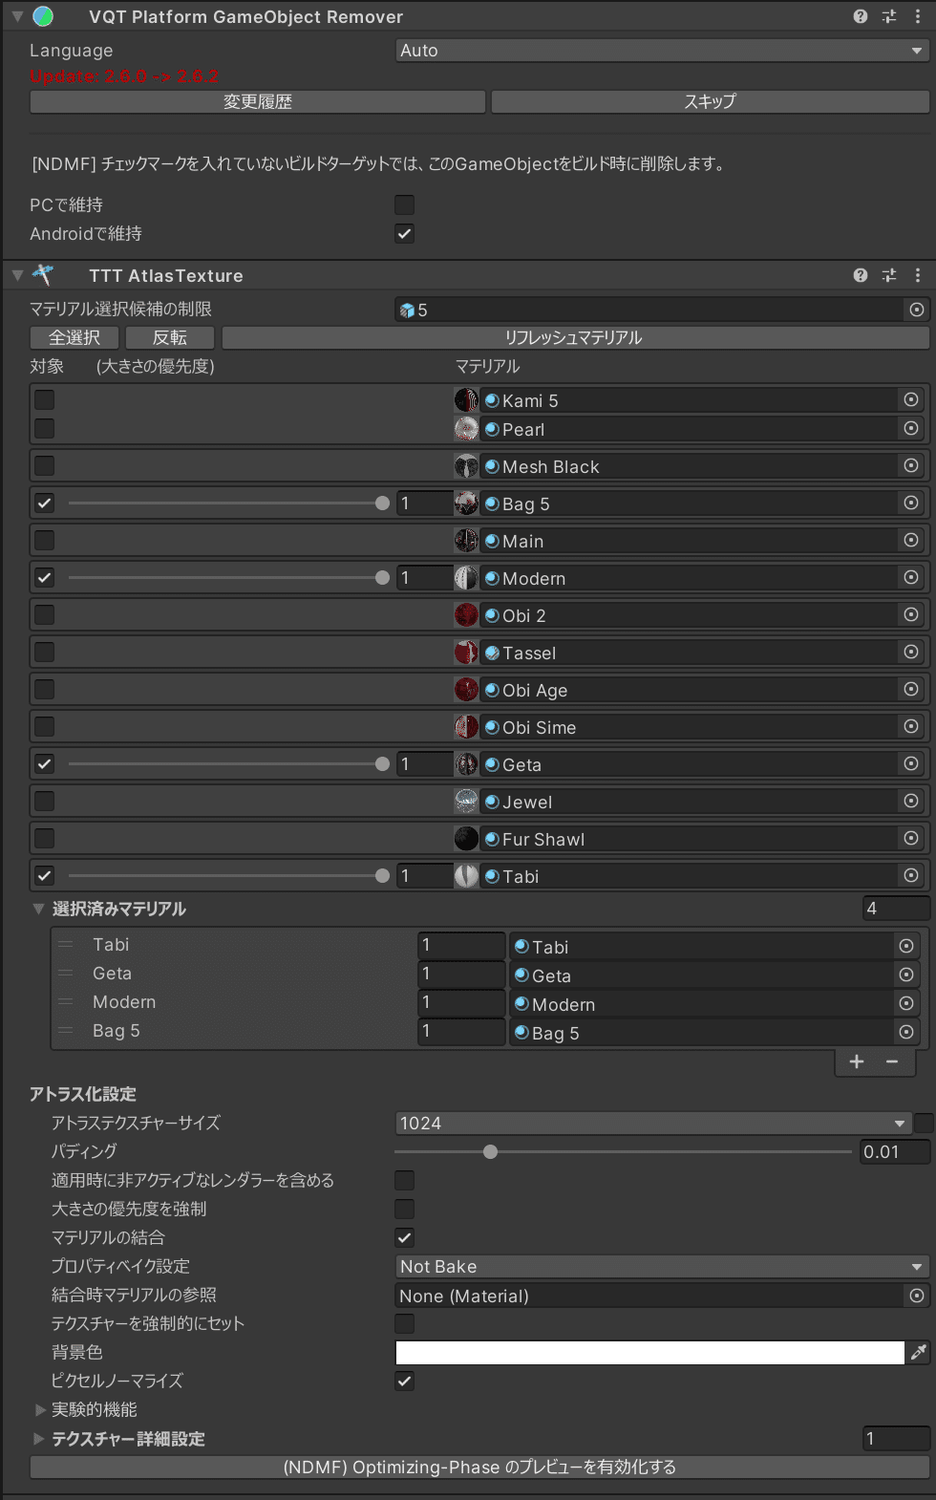Viewport: 936px width, 1500px height.
Task: Click the 変更履歴 button
Action: click(x=258, y=101)
